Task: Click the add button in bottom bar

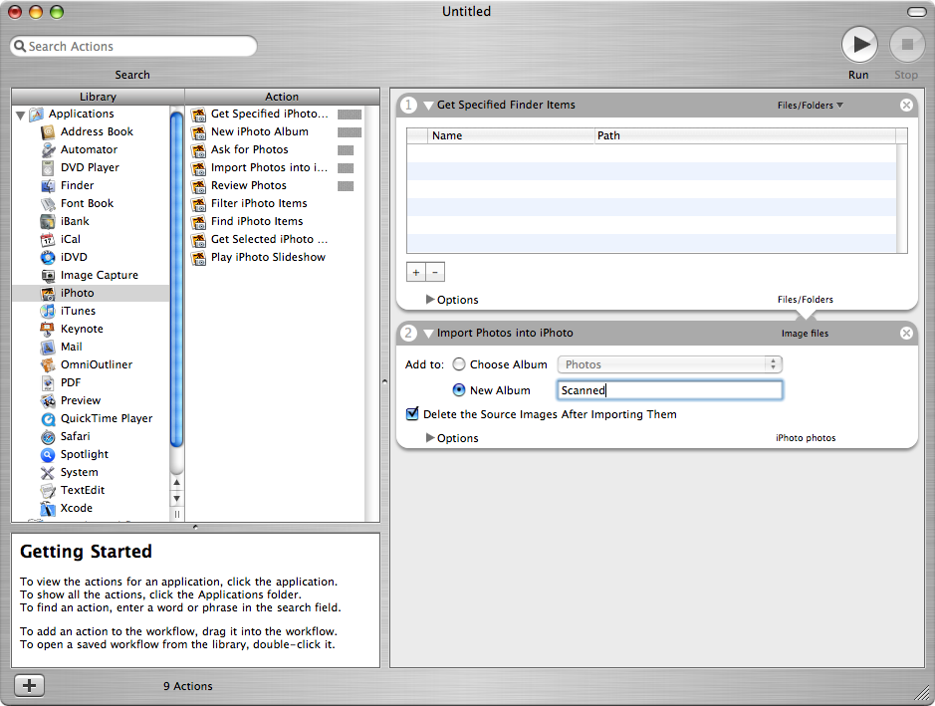Action: click(x=29, y=686)
